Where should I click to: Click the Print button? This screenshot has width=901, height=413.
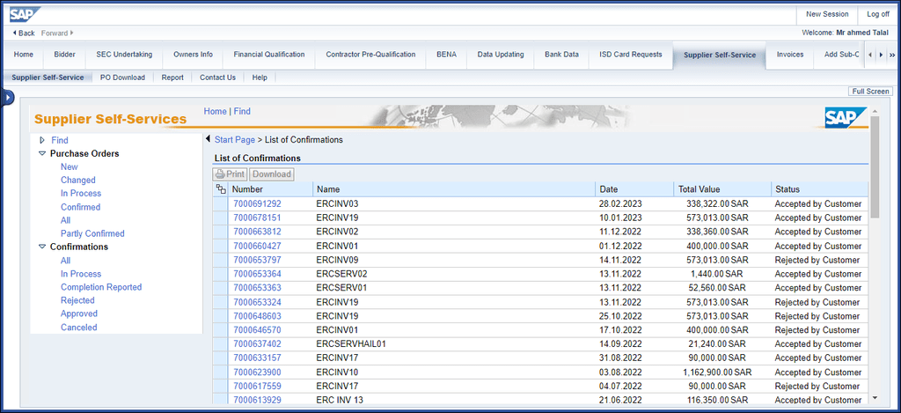(230, 173)
